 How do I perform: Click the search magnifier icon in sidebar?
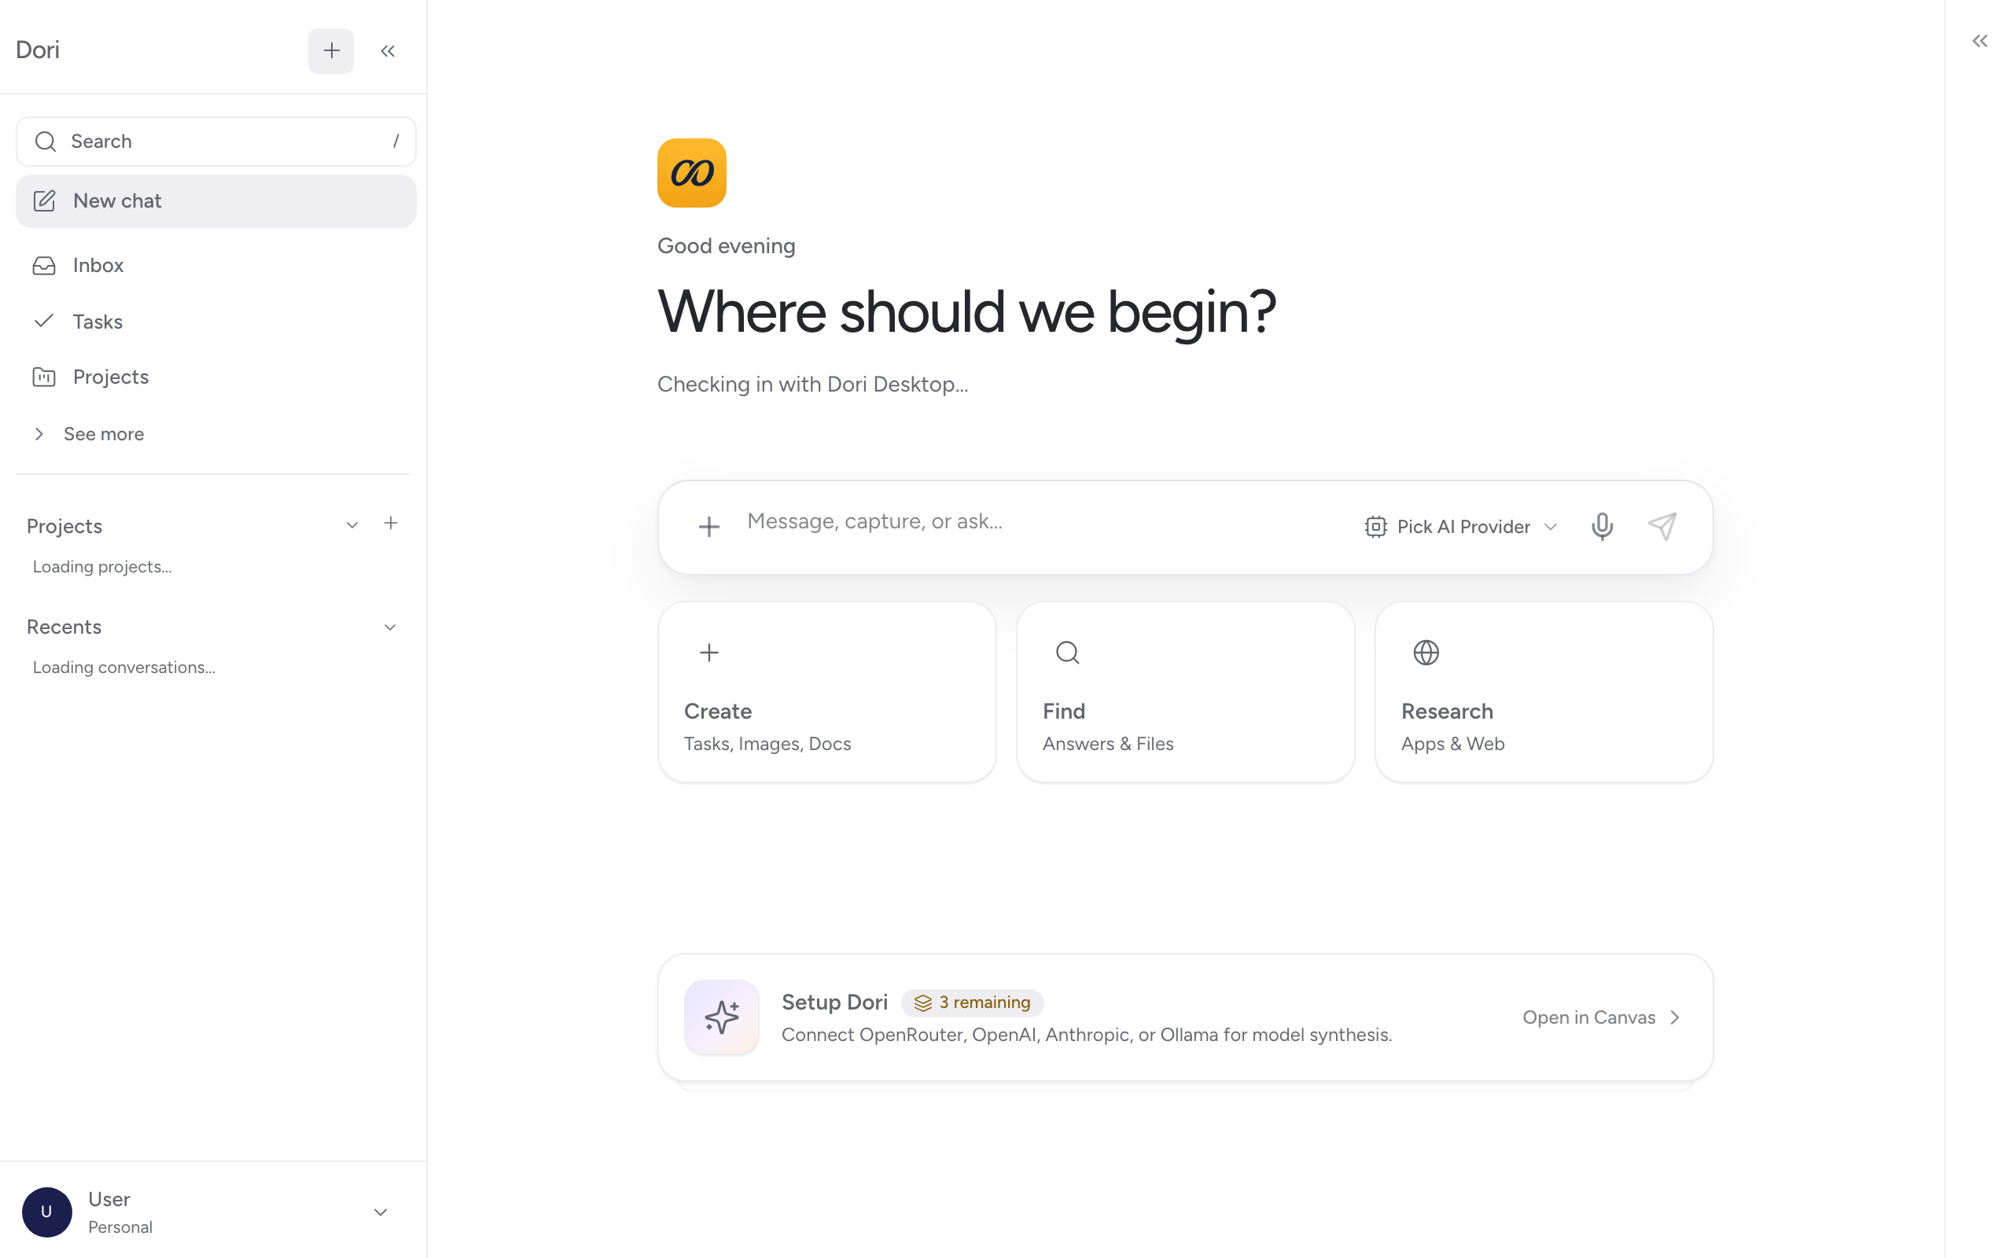coord(46,142)
